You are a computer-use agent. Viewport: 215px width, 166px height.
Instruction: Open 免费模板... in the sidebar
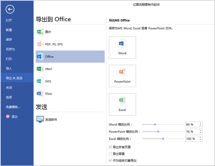coord(13,107)
